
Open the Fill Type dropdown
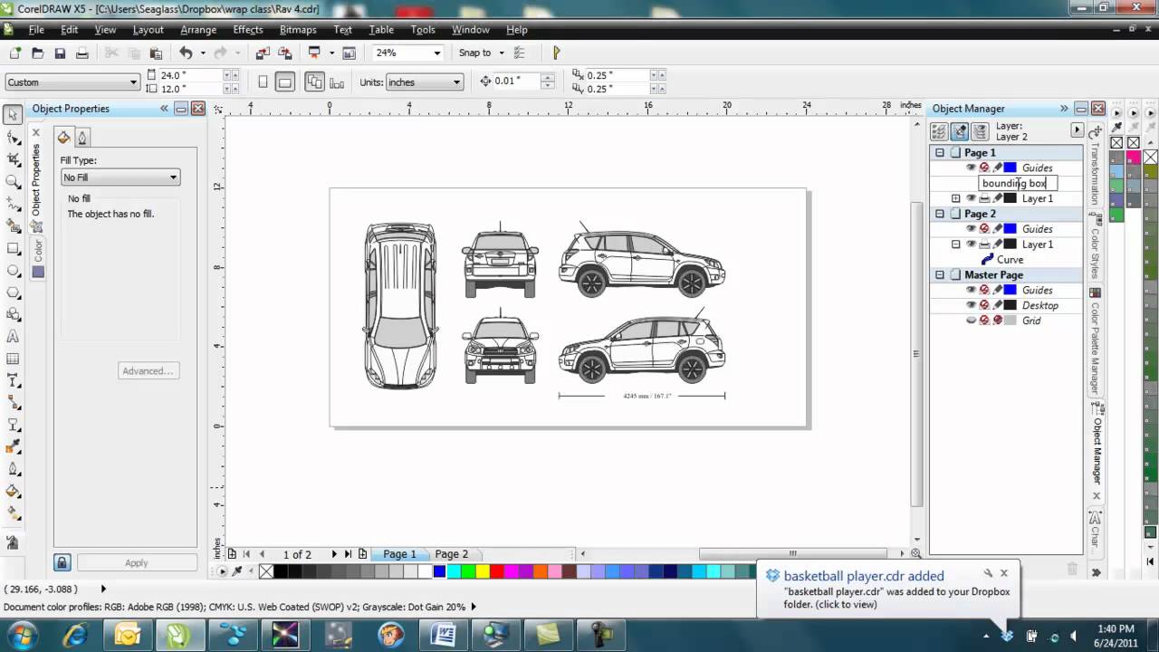[x=120, y=177]
